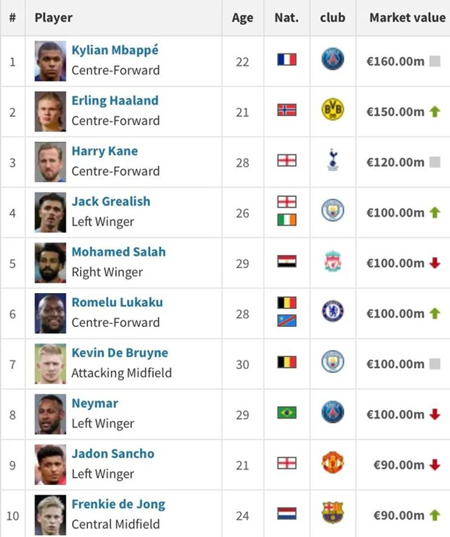The height and width of the screenshot is (537, 450).
Task: Click the Chelsea club crest
Action: [x=332, y=311]
